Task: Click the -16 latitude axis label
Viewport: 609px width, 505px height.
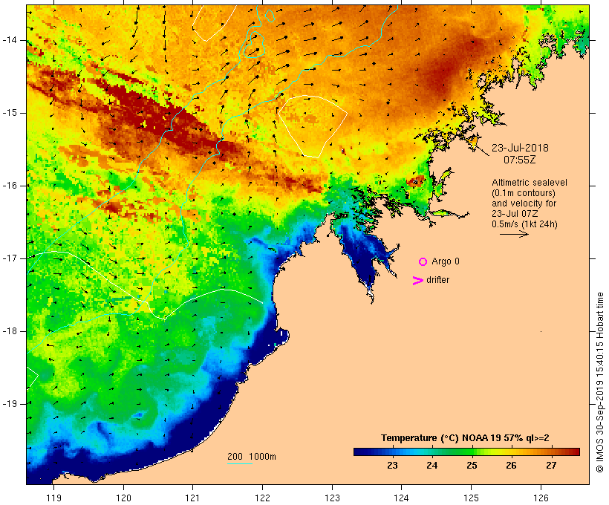Action: click(10, 186)
